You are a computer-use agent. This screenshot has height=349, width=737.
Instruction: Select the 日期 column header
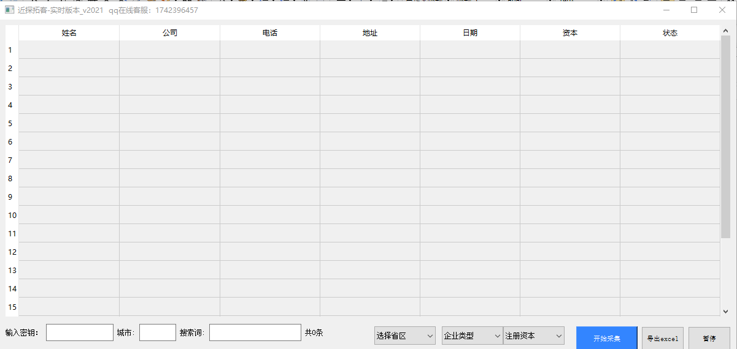[470, 33]
